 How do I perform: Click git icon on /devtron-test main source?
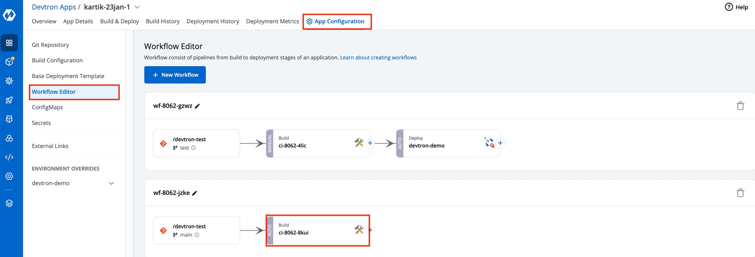[163, 230]
